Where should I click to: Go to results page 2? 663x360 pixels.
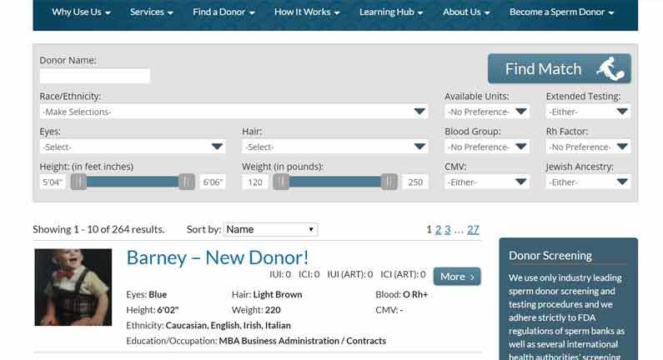[x=438, y=229]
